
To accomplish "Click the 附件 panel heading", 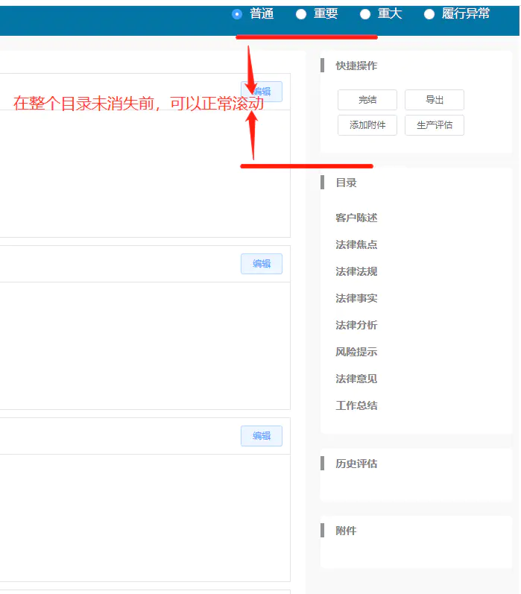I will pos(346,531).
